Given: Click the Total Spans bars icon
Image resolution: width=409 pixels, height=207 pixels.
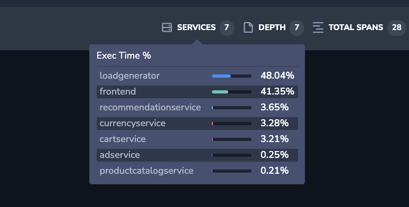Looking at the screenshot, I should point(318,27).
